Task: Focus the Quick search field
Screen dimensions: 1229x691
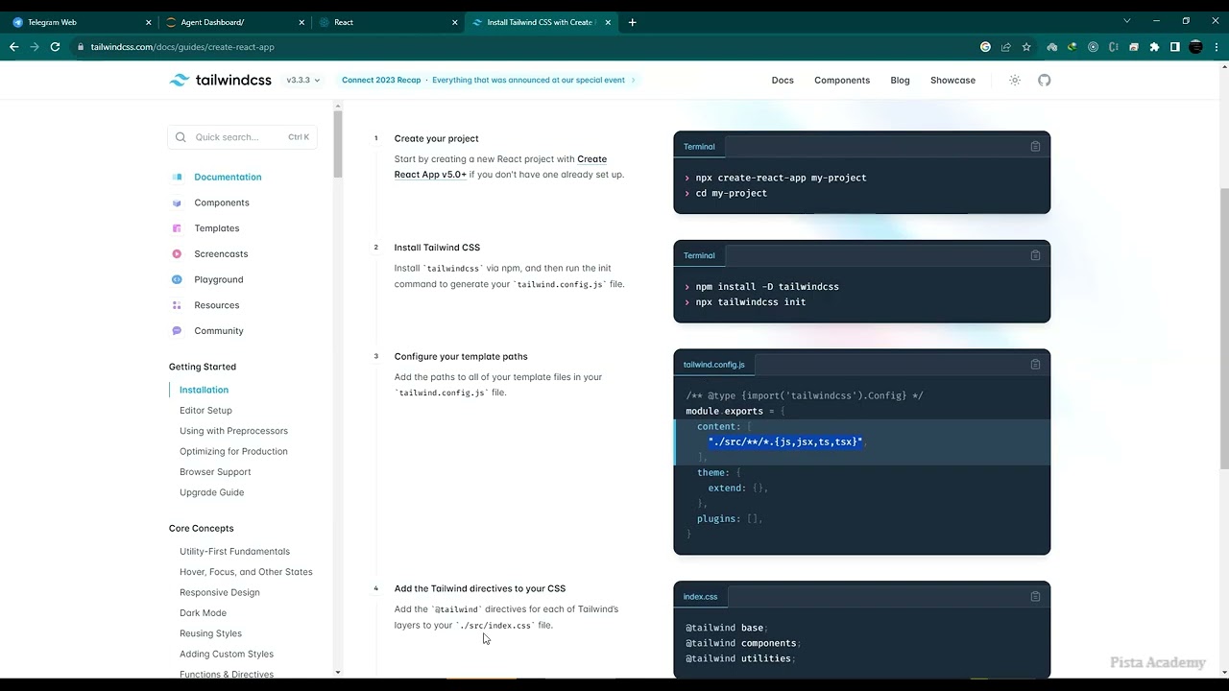Action: (x=243, y=137)
